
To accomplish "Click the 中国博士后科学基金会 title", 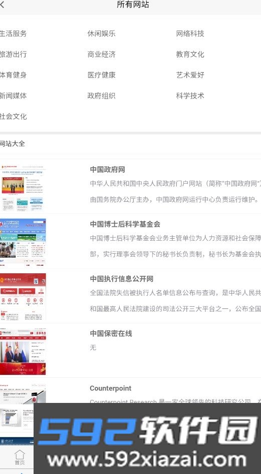I will point(125,224).
